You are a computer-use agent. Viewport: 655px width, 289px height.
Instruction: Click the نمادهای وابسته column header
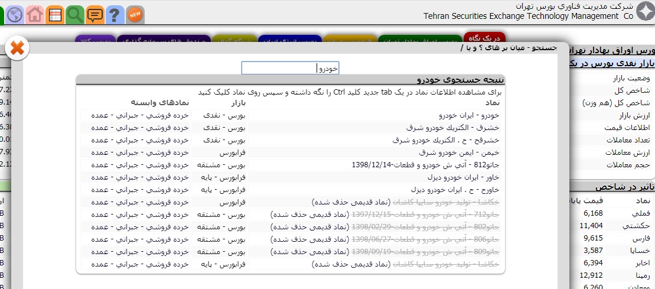coord(159,103)
